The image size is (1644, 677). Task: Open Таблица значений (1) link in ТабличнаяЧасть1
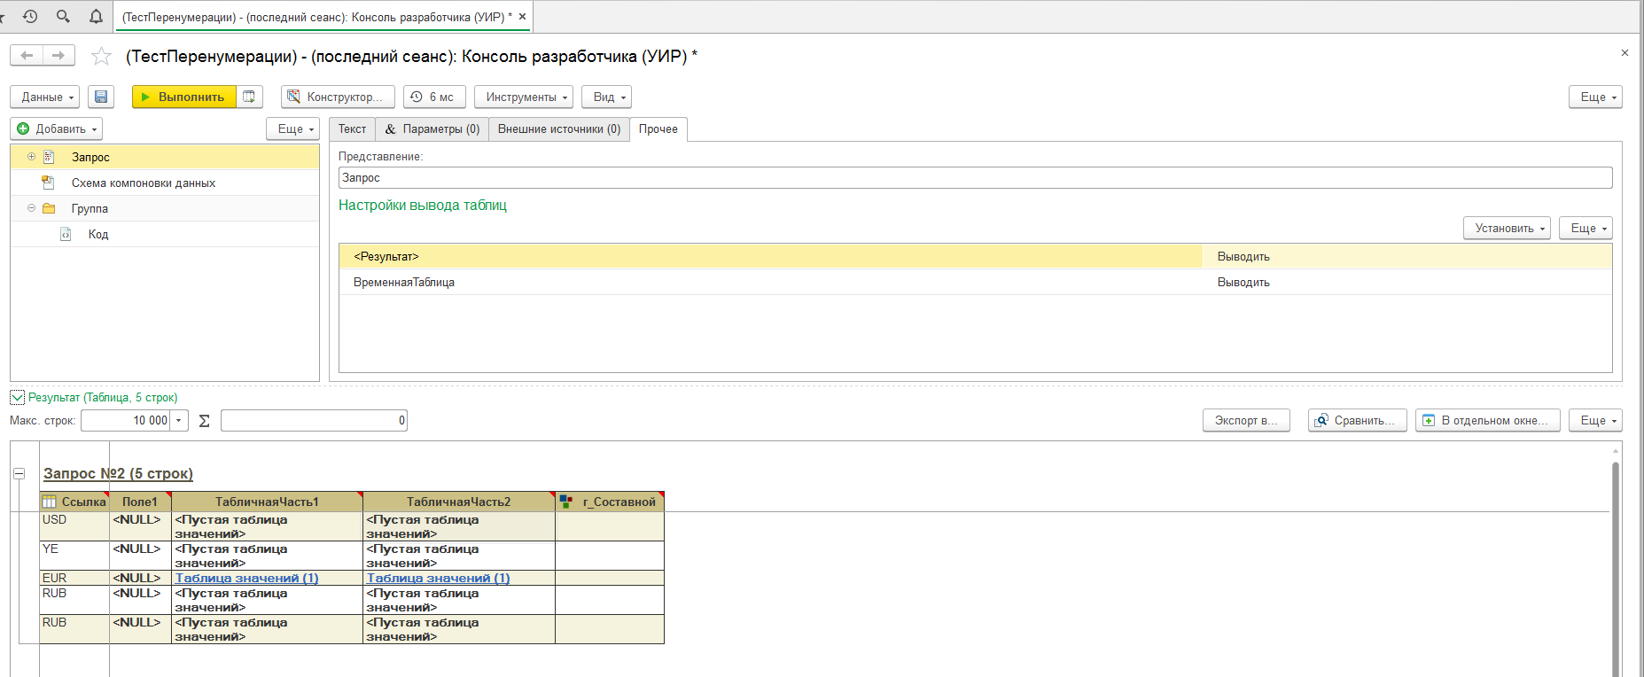coord(246,578)
